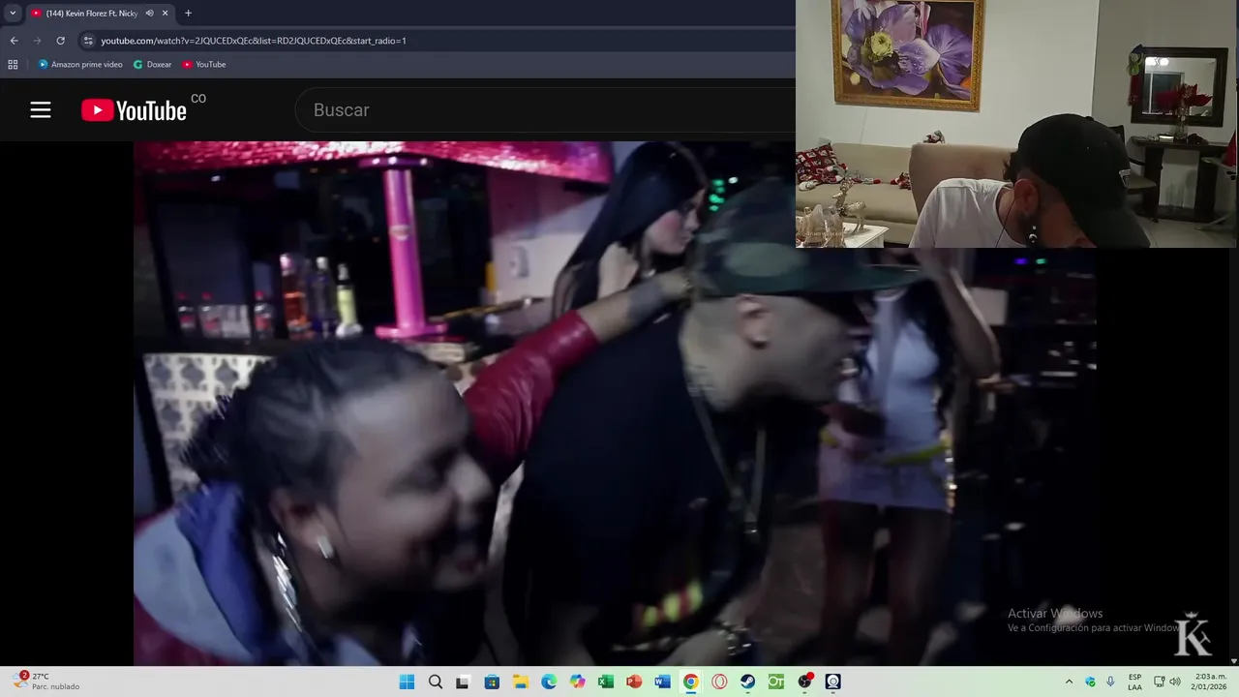This screenshot has height=697, width=1239.
Task: Open Chrome tab search dropdown arrow
Action: (13, 14)
